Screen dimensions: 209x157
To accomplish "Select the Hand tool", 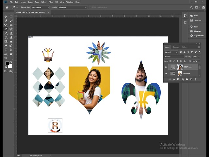I will pyautogui.click(x=11, y=54).
